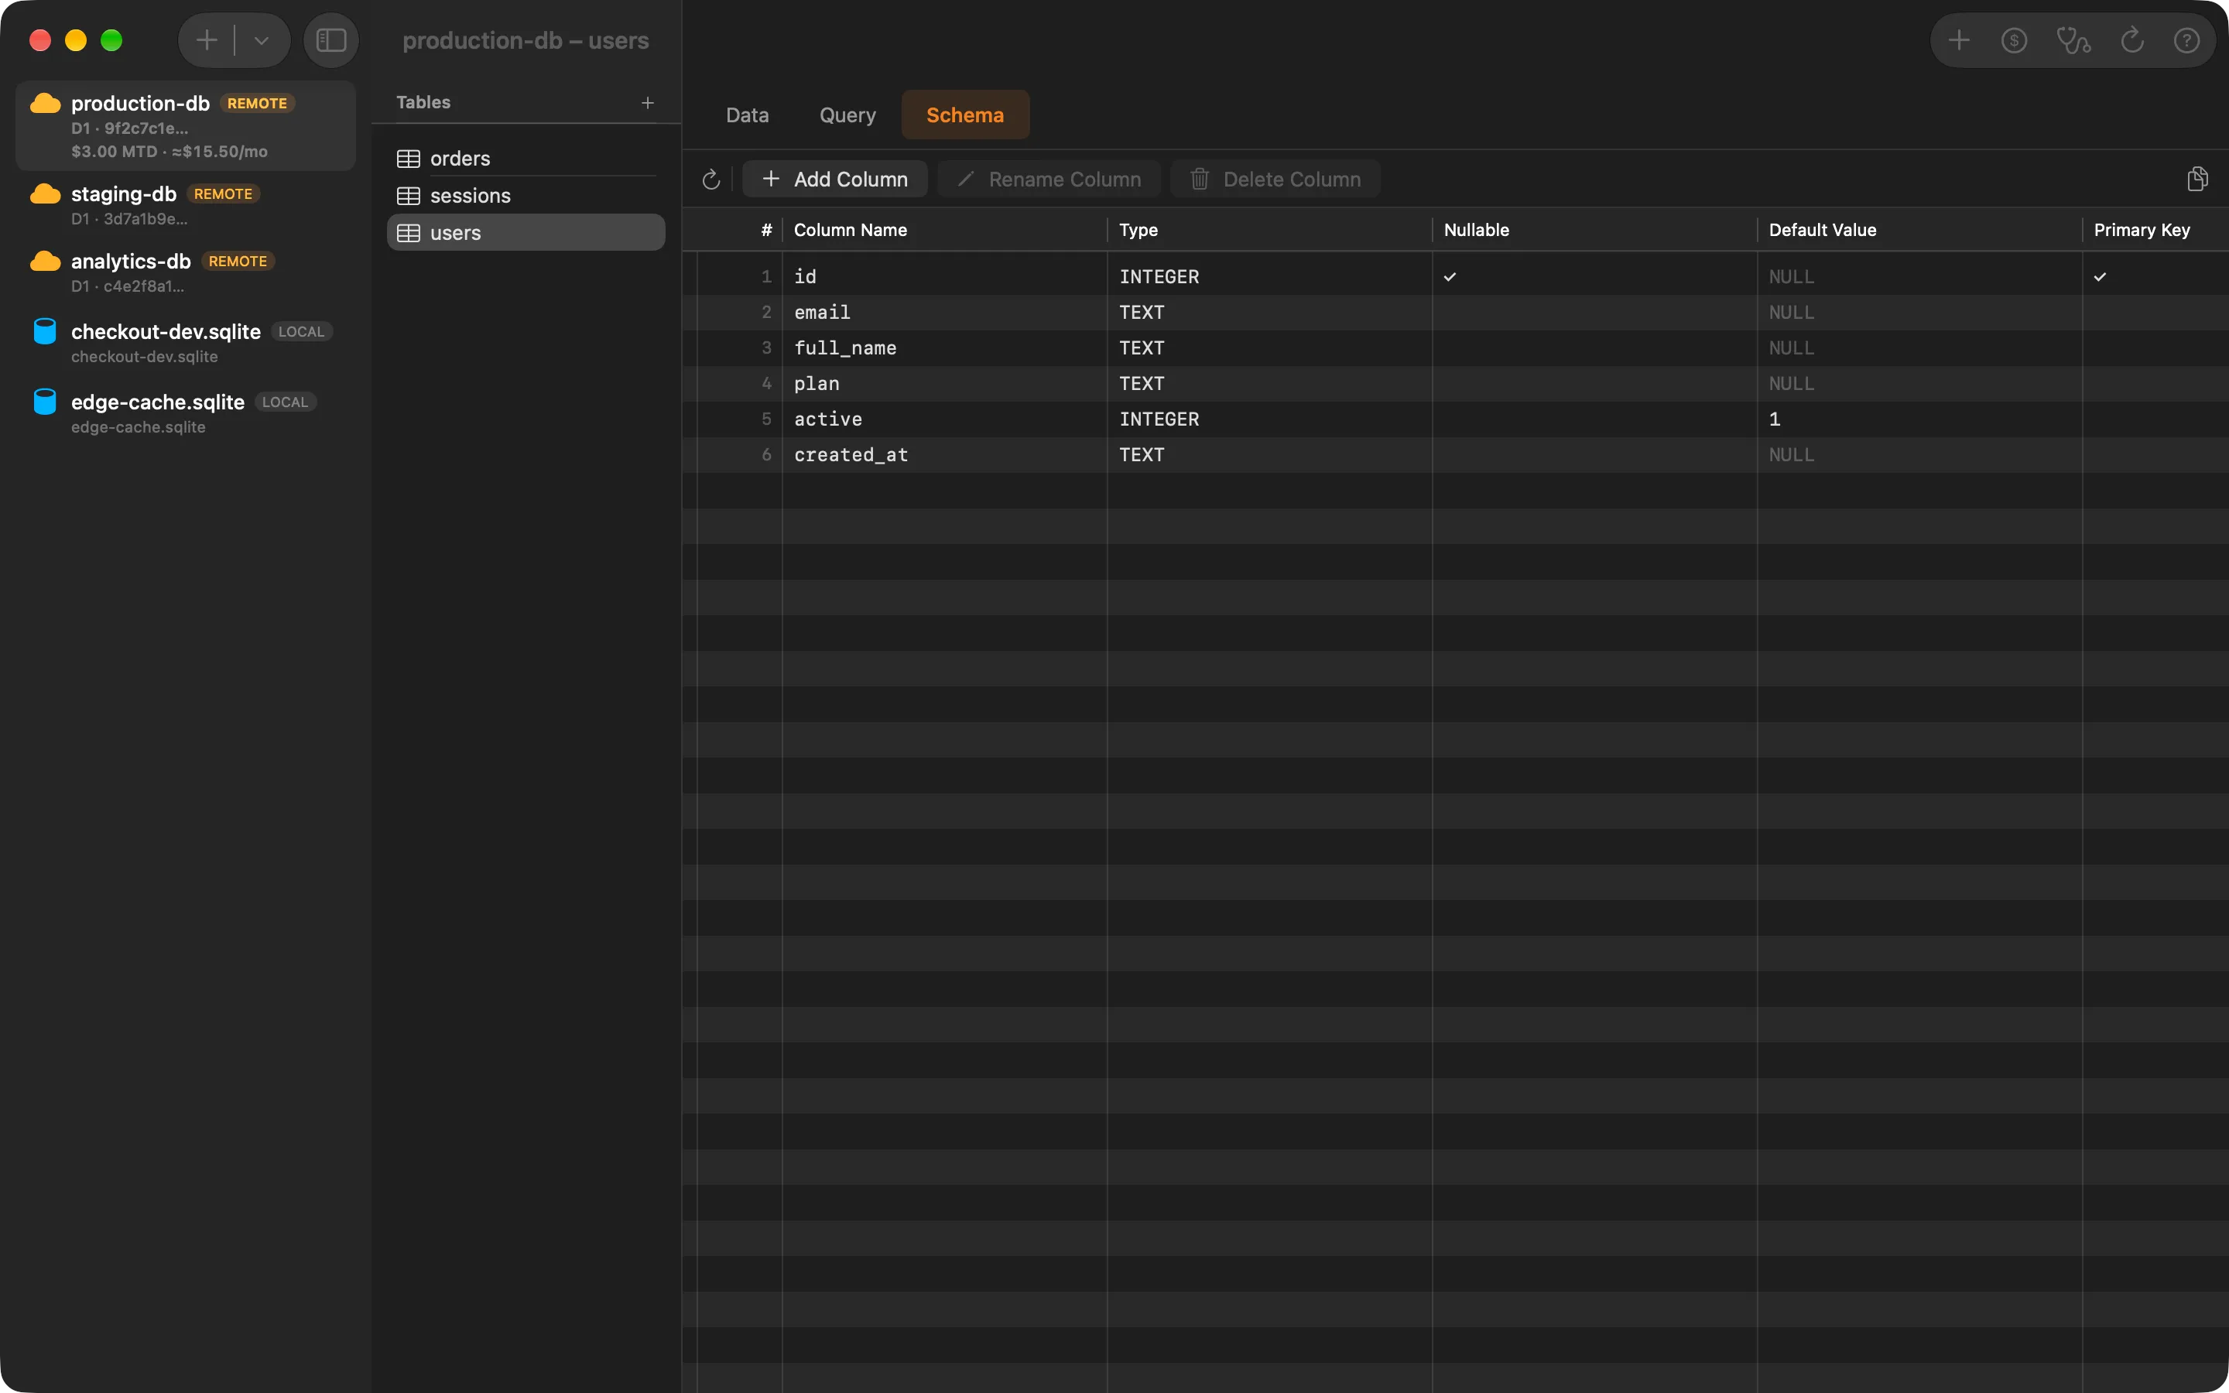Toggle the Nullable checkmark for id row
2229x1393 pixels.
[x=1450, y=276]
